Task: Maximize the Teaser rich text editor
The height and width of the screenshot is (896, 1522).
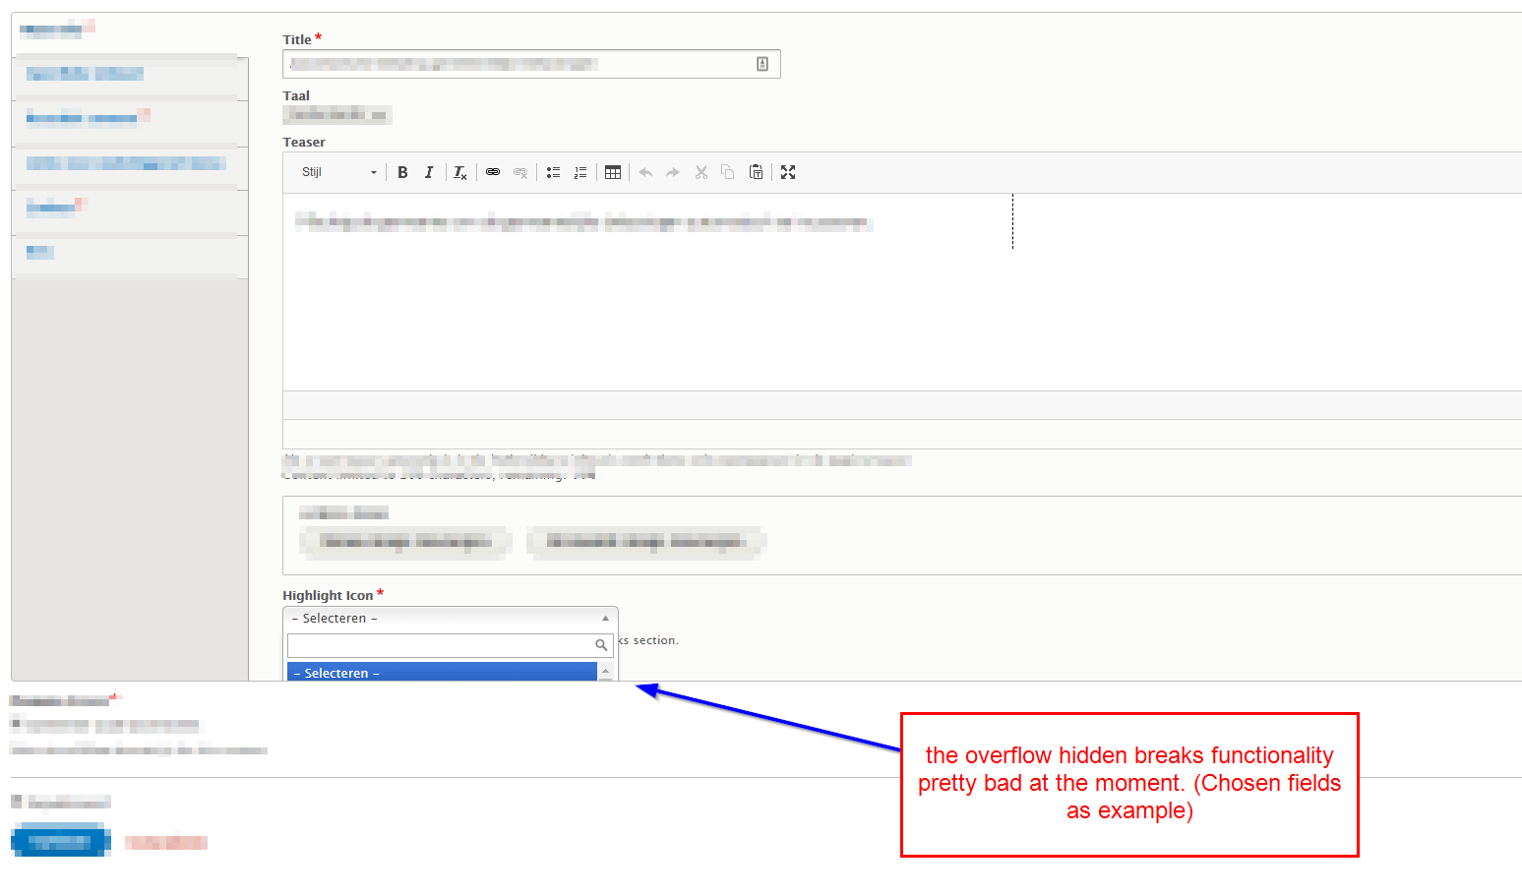Action: click(787, 172)
